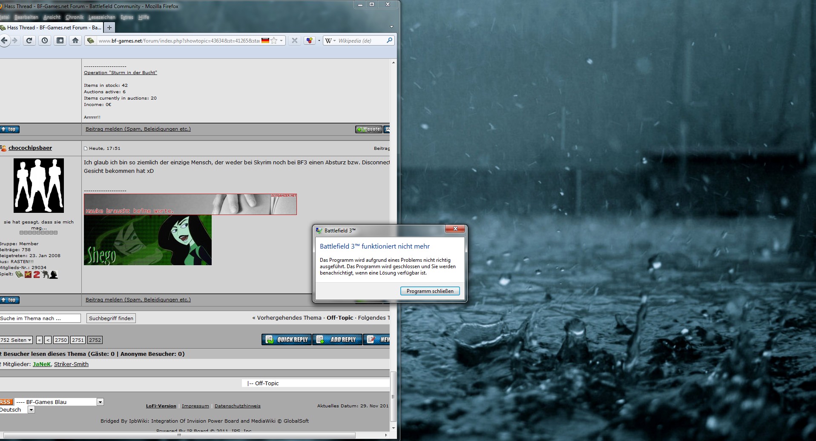Screen dimensions: 816x441
Task: Quote the first post with the quote button
Action: pos(369,129)
